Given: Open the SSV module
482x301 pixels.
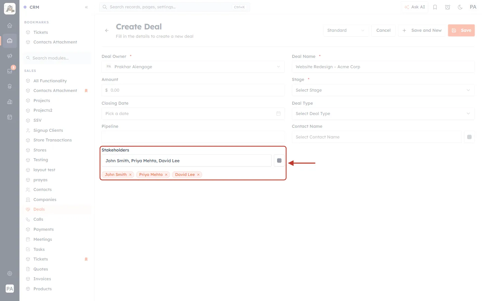Looking at the screenshot, I should (x=37, y=120).
